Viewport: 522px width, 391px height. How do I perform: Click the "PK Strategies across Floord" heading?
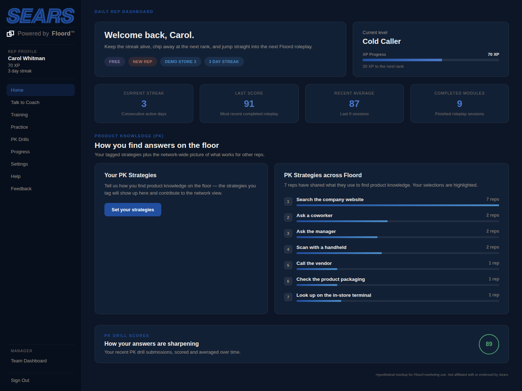pos(323,175)
